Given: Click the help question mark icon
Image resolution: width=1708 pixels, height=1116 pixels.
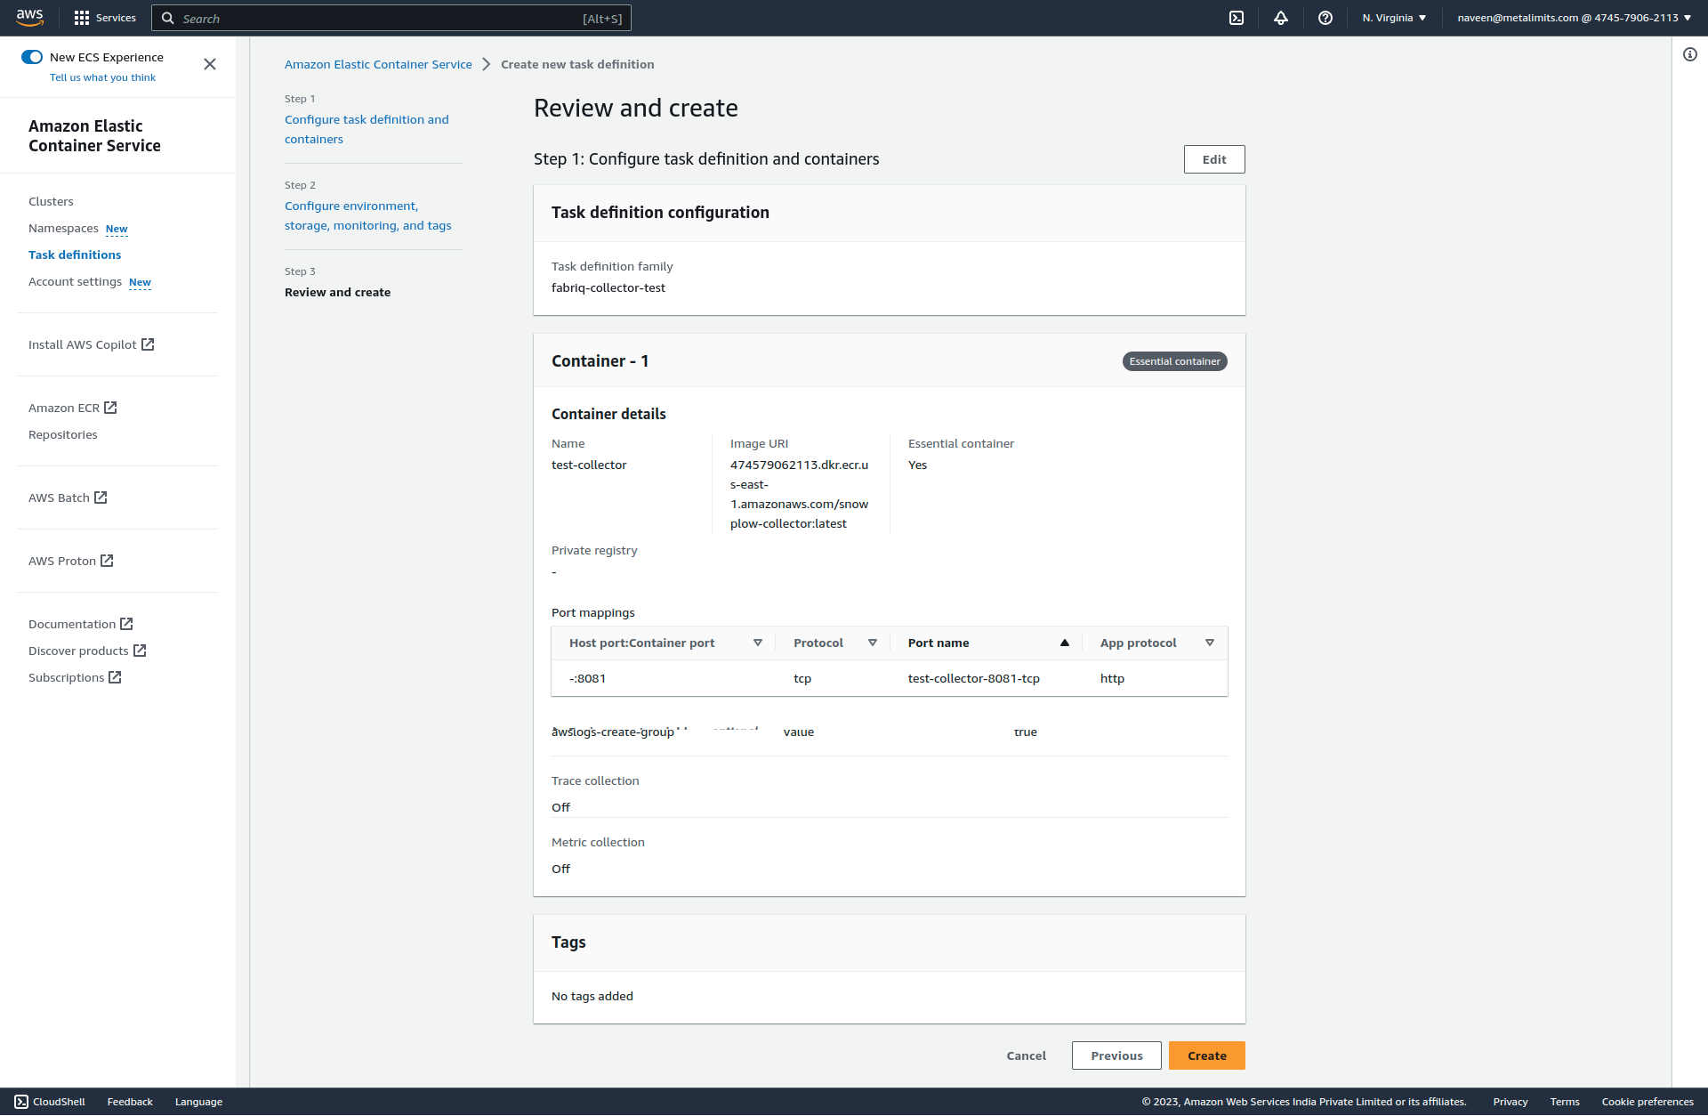Looking at the screenshot, I should click(1325, 18).
